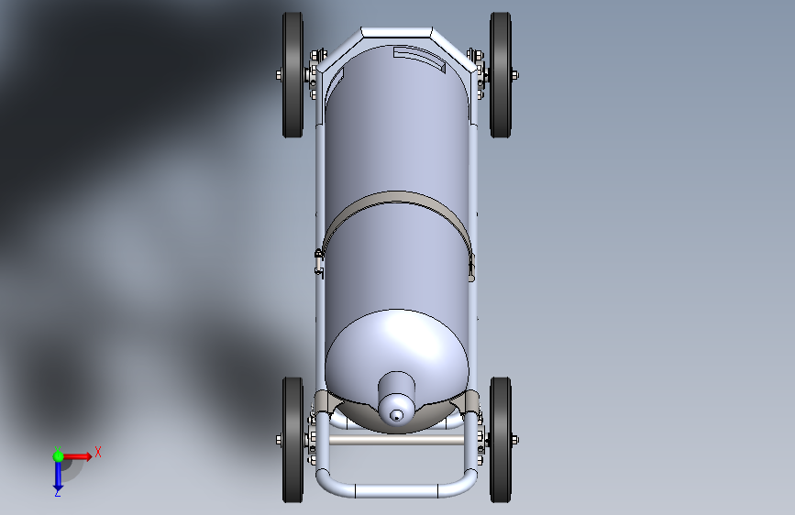Image resolution: width=795 pixels, height=515 pixels.
Task: Click the green Y axis dot of the triad
Action: click(x=59, y=456)
